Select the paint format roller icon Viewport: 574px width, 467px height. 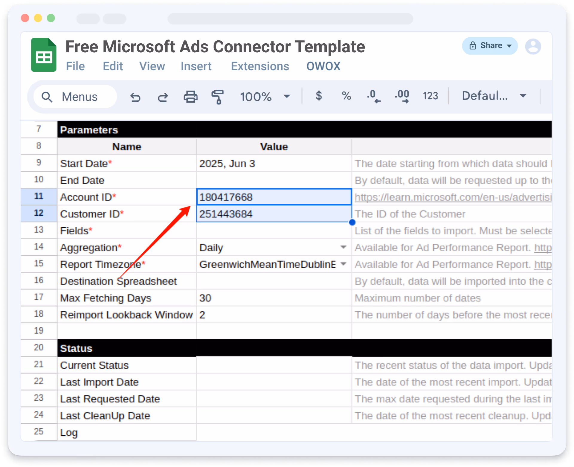pos(218,97)
